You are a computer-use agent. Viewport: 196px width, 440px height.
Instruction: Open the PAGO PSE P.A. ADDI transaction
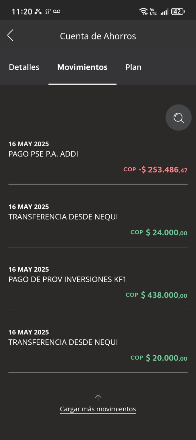(43, 154)
